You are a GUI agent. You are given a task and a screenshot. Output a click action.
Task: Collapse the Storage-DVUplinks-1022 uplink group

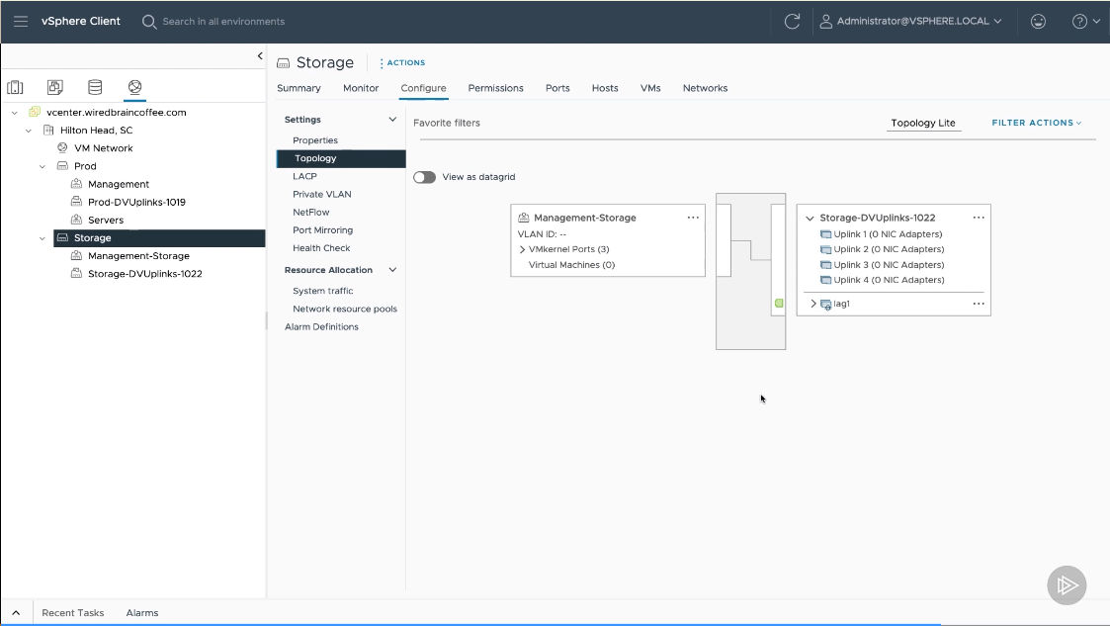(811, 219)
